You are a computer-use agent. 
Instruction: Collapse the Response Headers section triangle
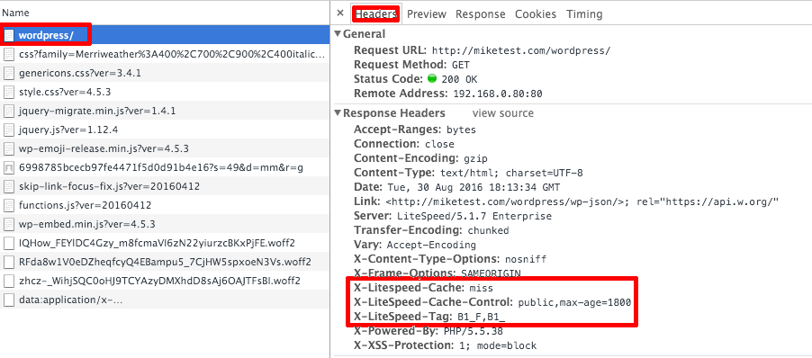point(338,112)
